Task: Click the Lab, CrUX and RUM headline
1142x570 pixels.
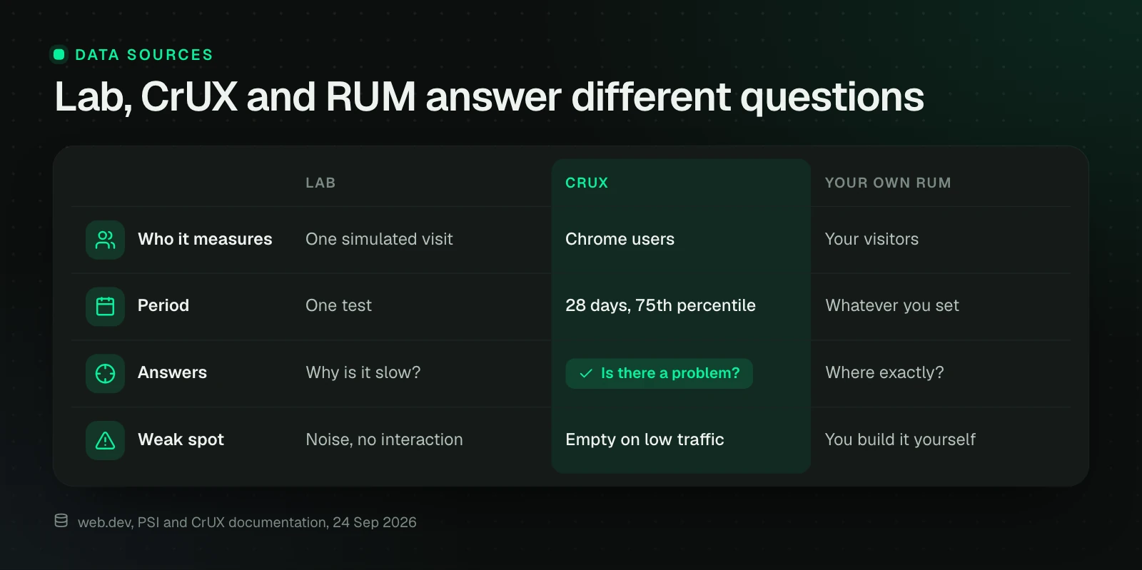Action: [489, 97]
